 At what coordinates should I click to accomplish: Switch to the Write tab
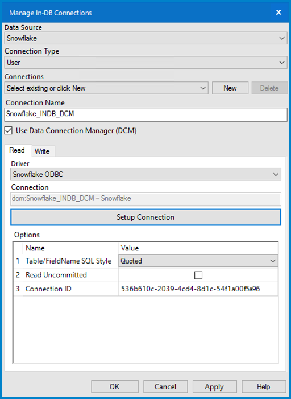(42, 151)
